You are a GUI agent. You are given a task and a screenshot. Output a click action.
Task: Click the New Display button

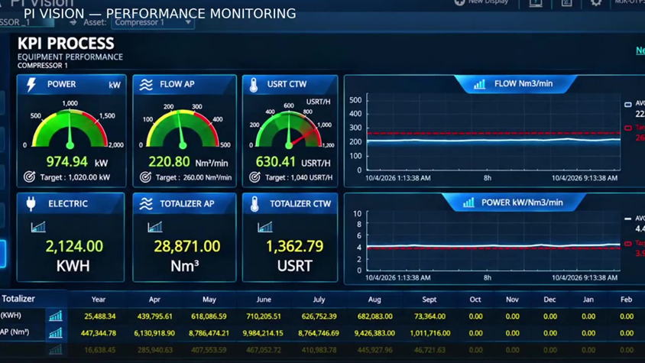[x=481, y=2]
